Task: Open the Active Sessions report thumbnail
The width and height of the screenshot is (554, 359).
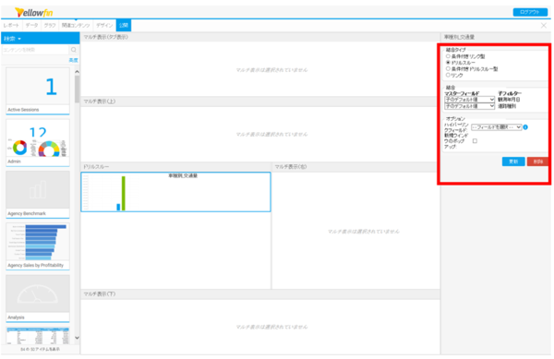Action: tap(38, 91)
